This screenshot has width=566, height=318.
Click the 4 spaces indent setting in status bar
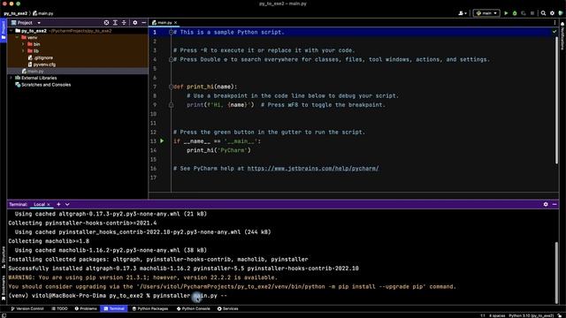(497, 316)
